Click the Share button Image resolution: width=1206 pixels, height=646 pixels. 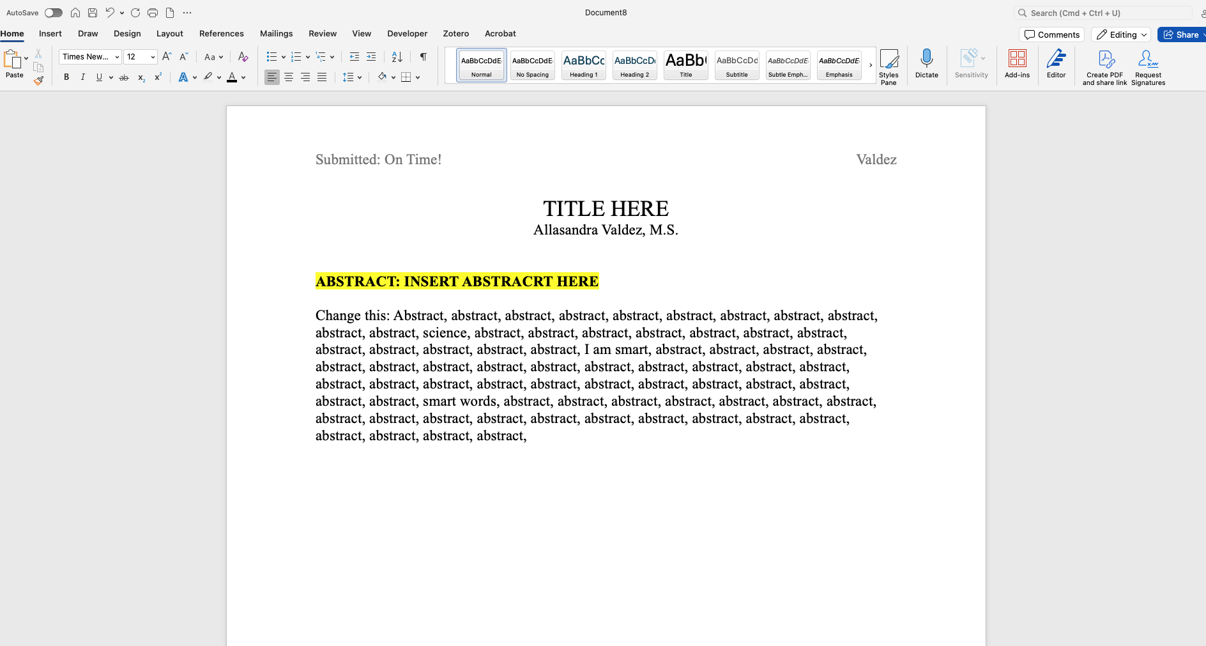[x=1181, y=35]
